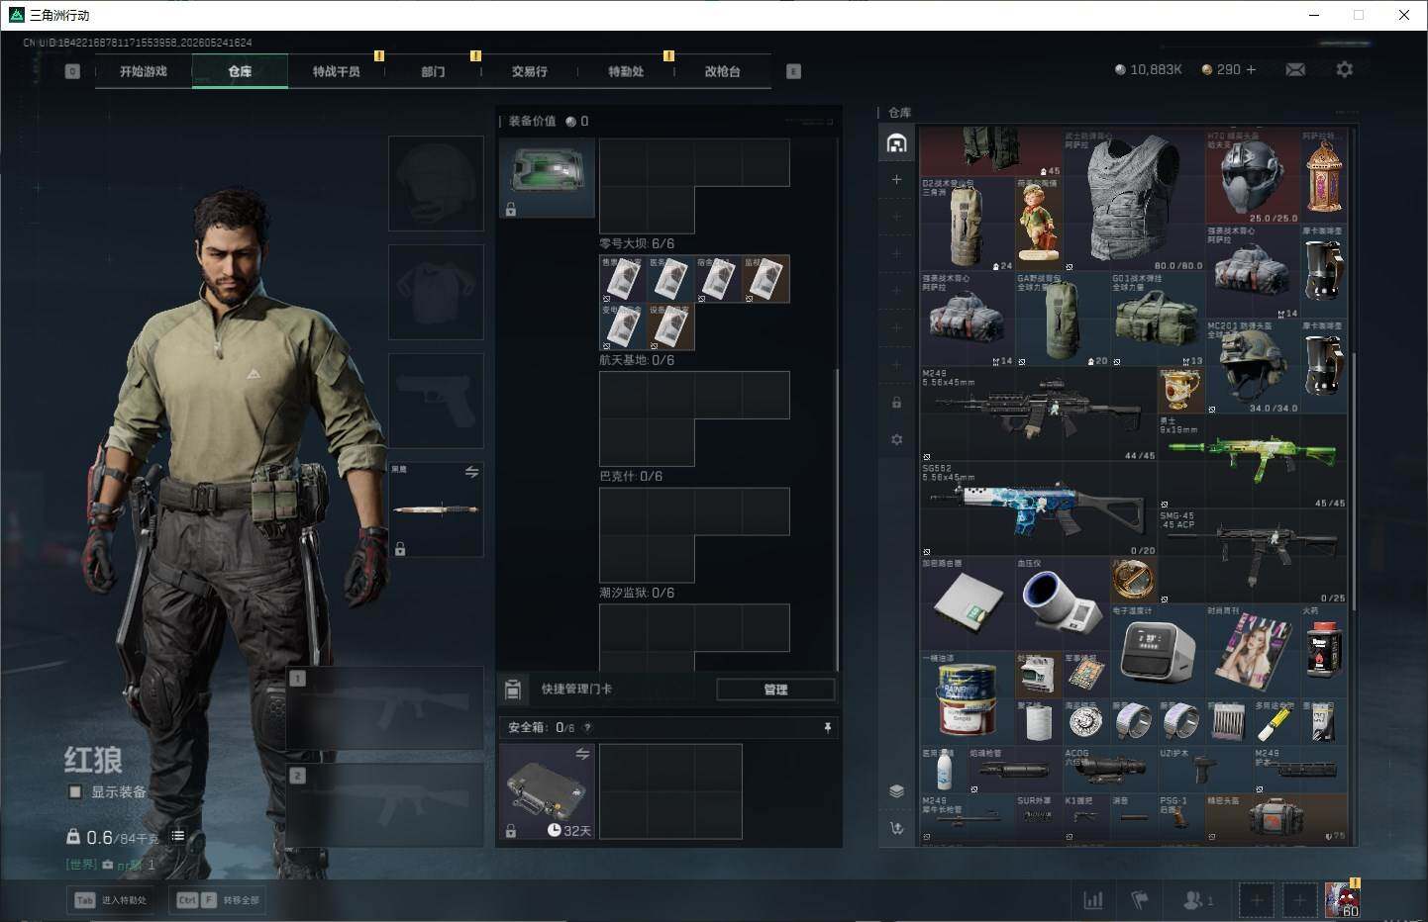
Task: Click the statistics bar chart icon
Action: [x=1093, y=900]
